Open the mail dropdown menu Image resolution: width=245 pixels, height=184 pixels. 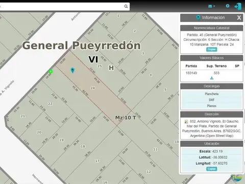[211, 6]
